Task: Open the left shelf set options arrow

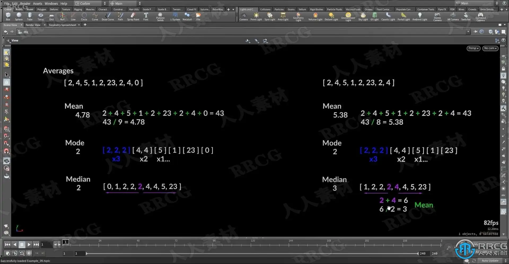Action: tap(233, 9)
